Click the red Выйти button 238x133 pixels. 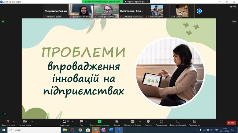tap(231, 123)
